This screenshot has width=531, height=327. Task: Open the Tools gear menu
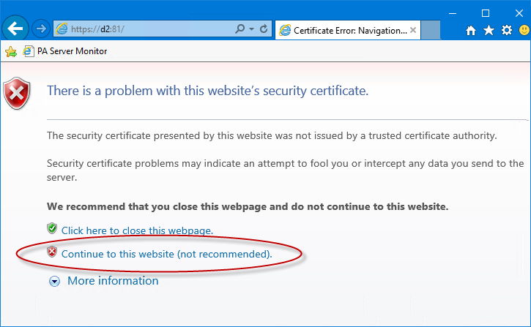(506, 31)
